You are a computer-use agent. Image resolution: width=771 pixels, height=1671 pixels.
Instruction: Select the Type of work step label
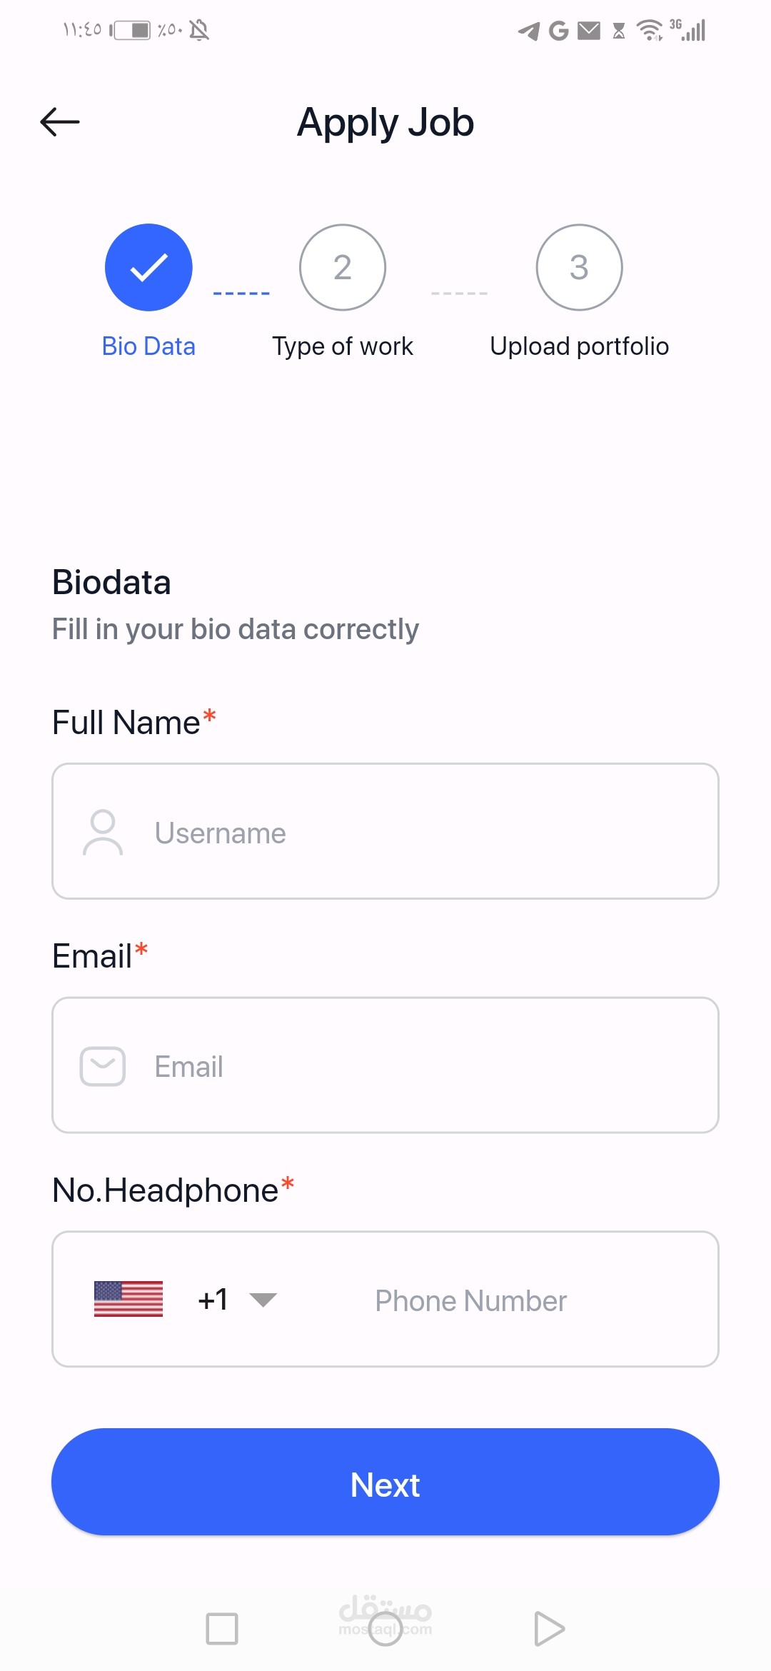pos(343,346)
